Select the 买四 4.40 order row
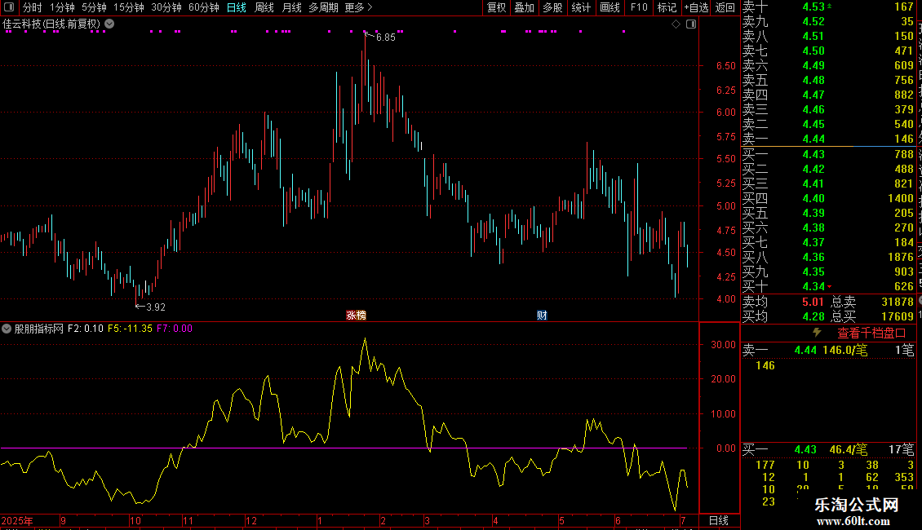Viewport: 922px width, 530px height. point(828,199)
